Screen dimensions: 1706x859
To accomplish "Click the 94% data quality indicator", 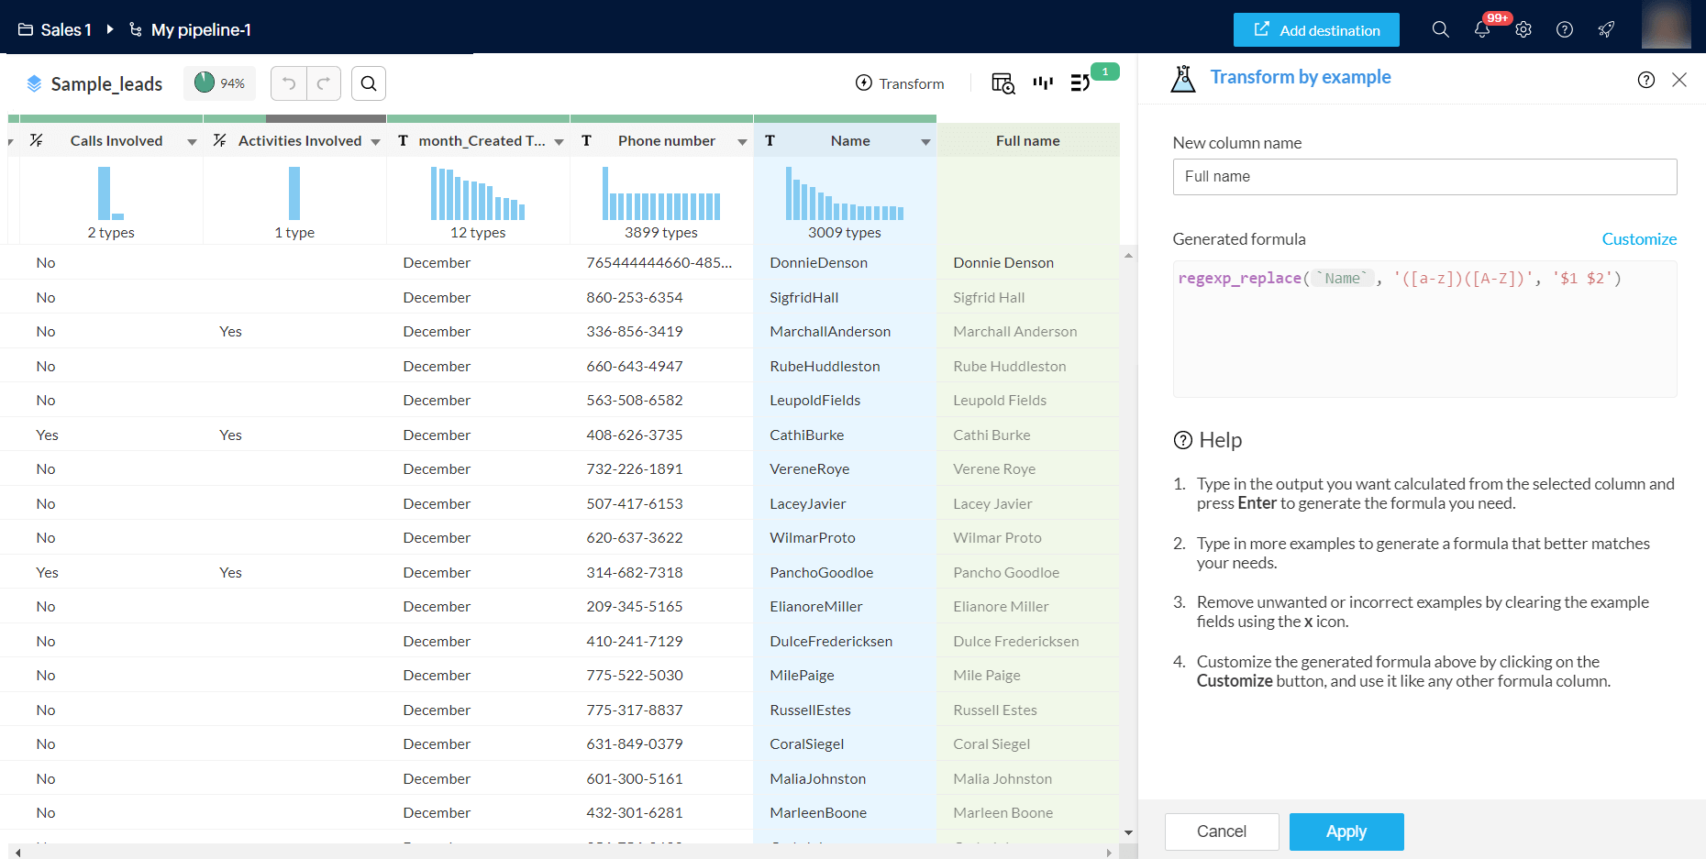I will point(220,83).
